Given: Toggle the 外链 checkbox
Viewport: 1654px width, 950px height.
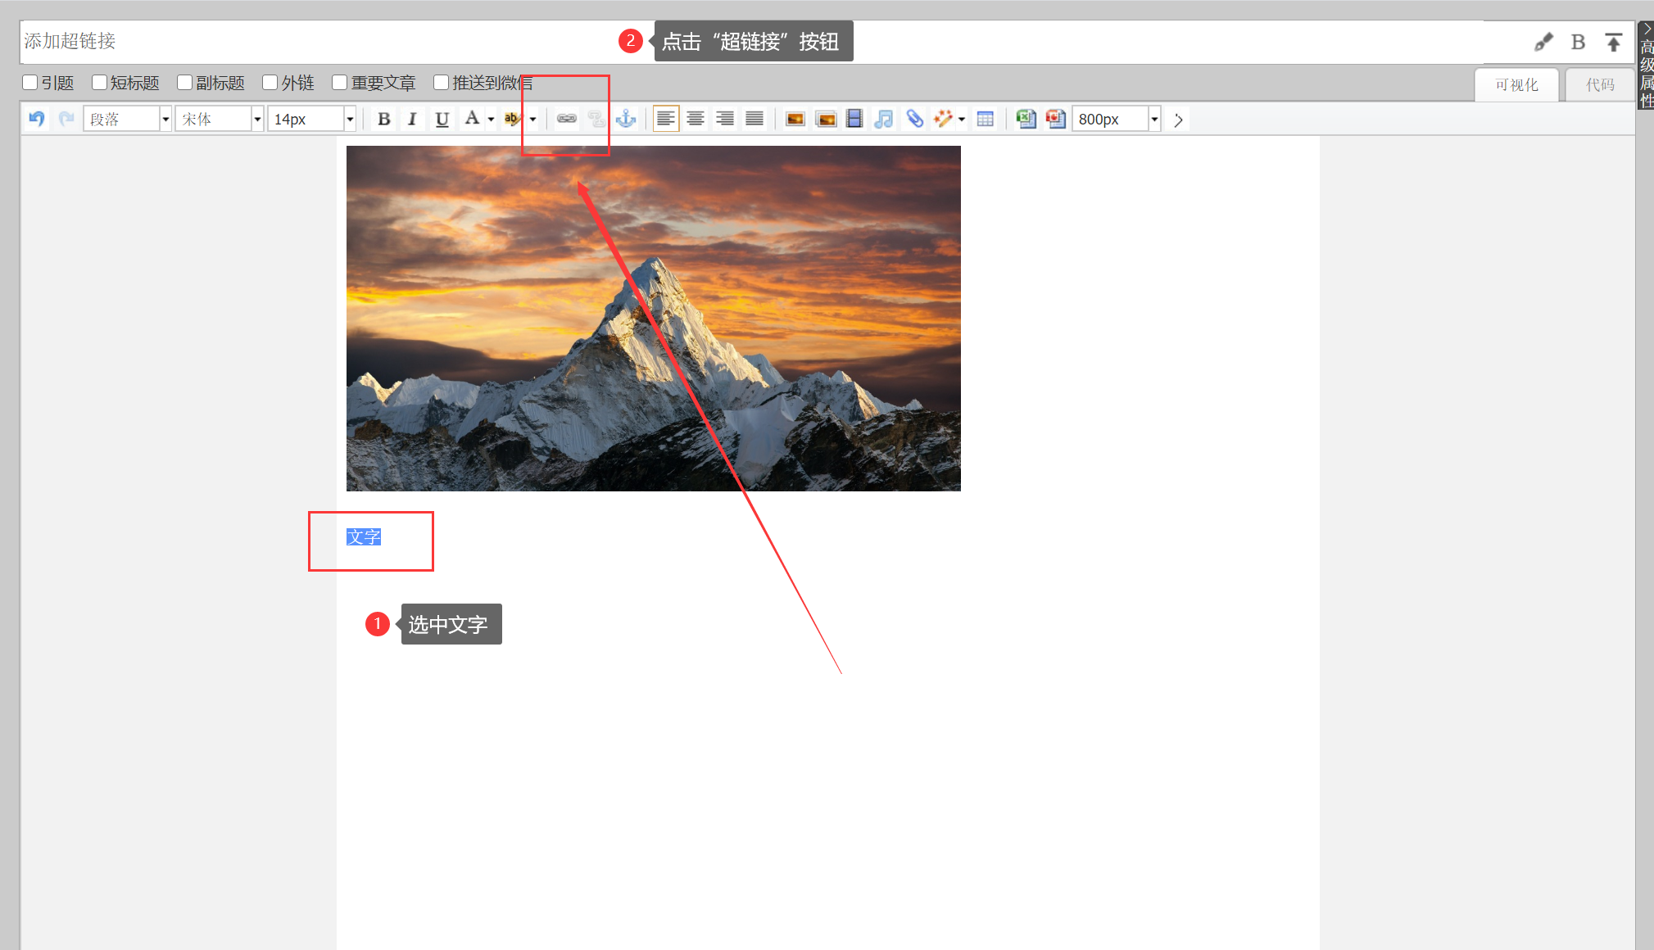Looking at the screenshot, I should [270, 82].
